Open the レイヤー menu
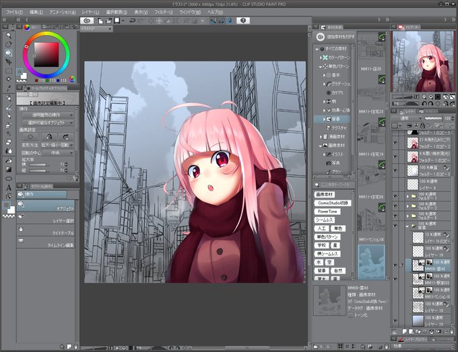 pyautogui.click(x=90, y=12)
